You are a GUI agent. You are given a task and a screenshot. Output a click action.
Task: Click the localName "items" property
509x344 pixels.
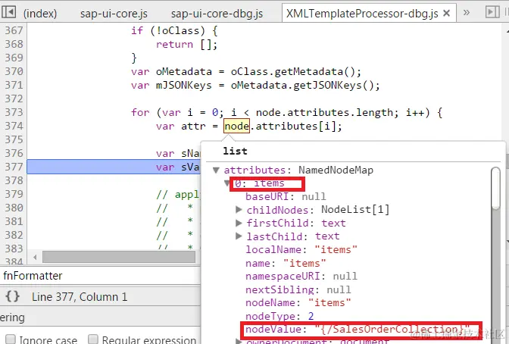coord(301,249)
